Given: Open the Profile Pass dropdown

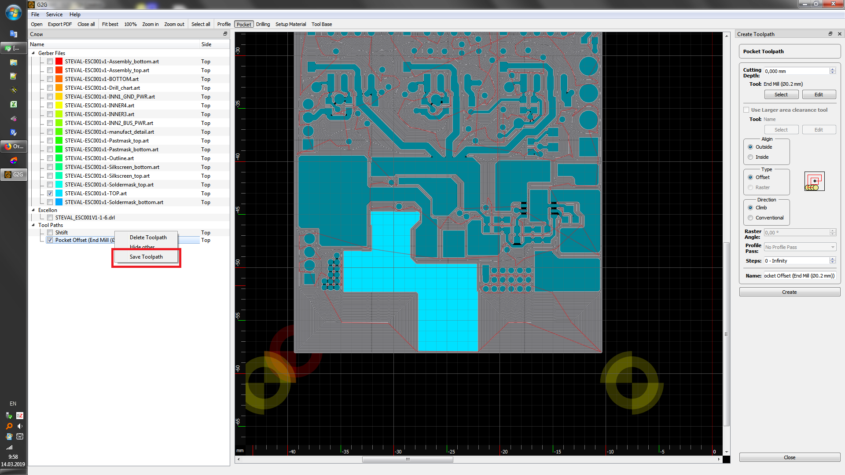Looking at the screenshot, I should tap(800, 247).
